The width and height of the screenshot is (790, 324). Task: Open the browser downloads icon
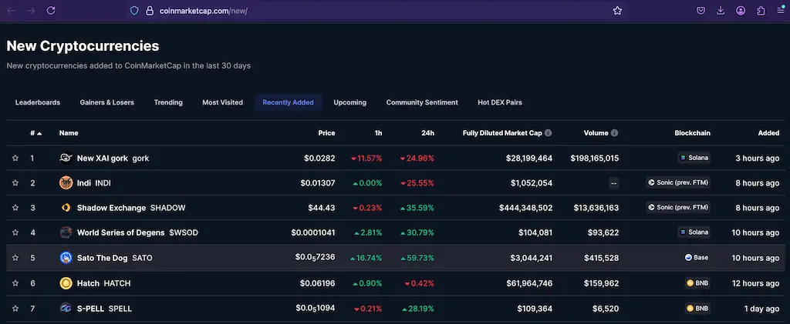click(721, 11)
